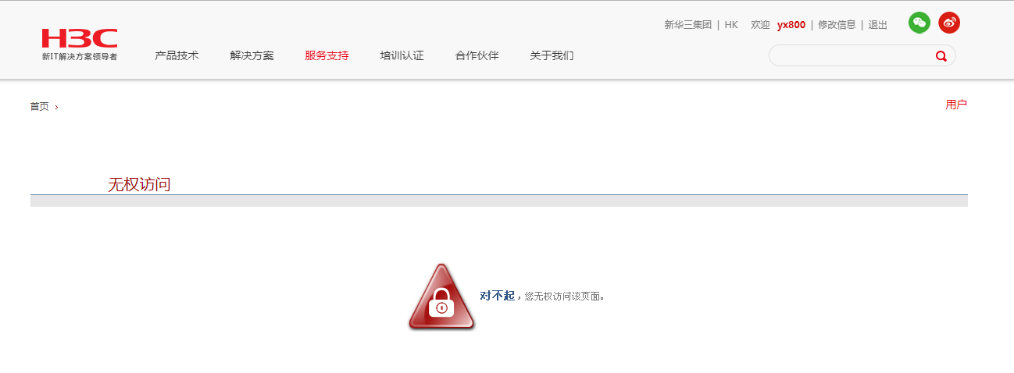Click the 用户 link at right
This screenshot has width=1014, height=373.
tap(956, 105)
